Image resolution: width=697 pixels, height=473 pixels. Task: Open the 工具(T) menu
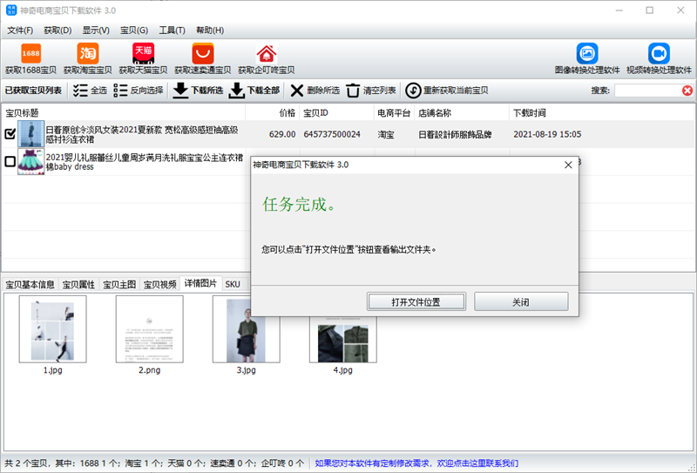[172, 30]
